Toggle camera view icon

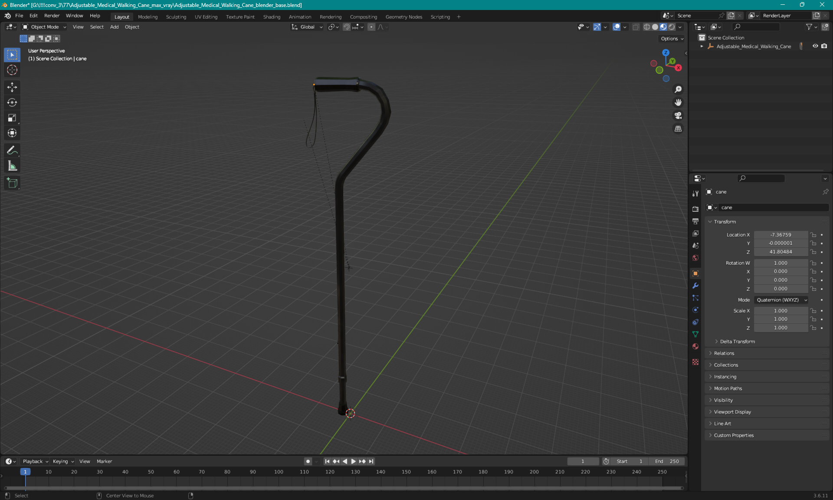click(678, 115)
